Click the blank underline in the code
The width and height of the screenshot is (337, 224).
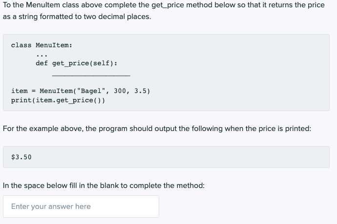(91, 75)
